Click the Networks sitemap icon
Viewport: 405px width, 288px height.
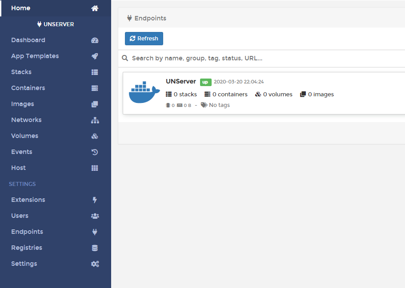pyautogui.click(x=95, y=120)
